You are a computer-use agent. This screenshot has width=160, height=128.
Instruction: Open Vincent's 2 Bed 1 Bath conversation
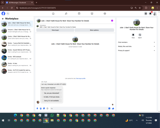click(17, 31)
